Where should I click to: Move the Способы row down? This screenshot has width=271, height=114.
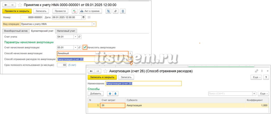tap(115, 93)
